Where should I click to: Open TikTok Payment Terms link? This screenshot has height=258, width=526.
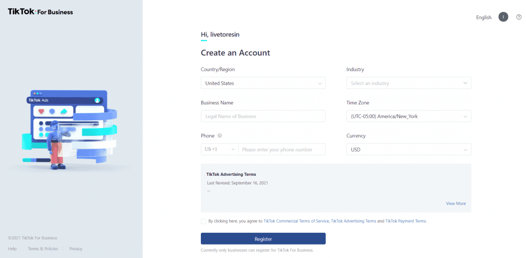[406, 222]
